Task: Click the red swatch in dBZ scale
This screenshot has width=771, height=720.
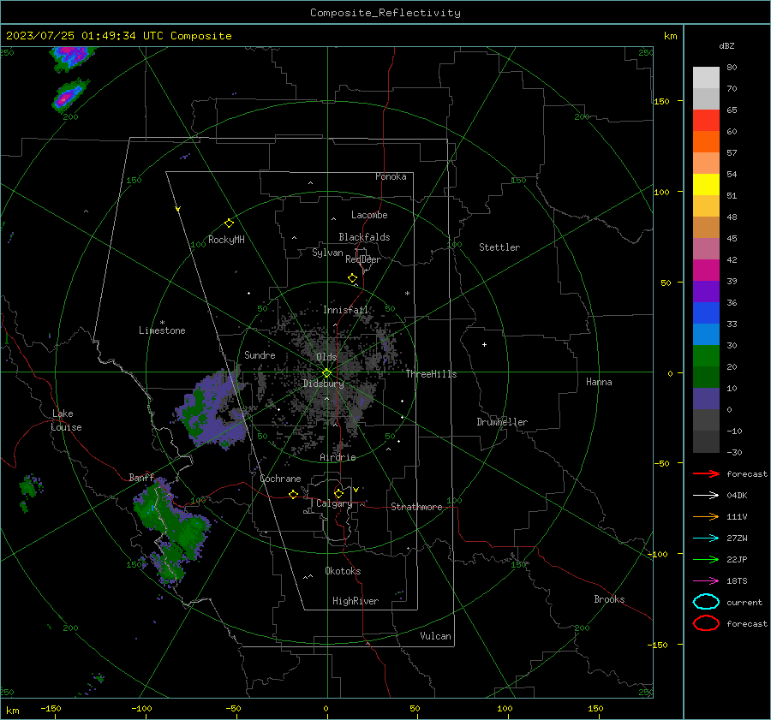Action: point(706,121)
